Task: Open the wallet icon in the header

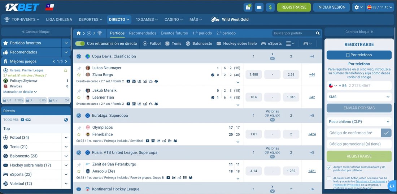Action: coord(259,7)
